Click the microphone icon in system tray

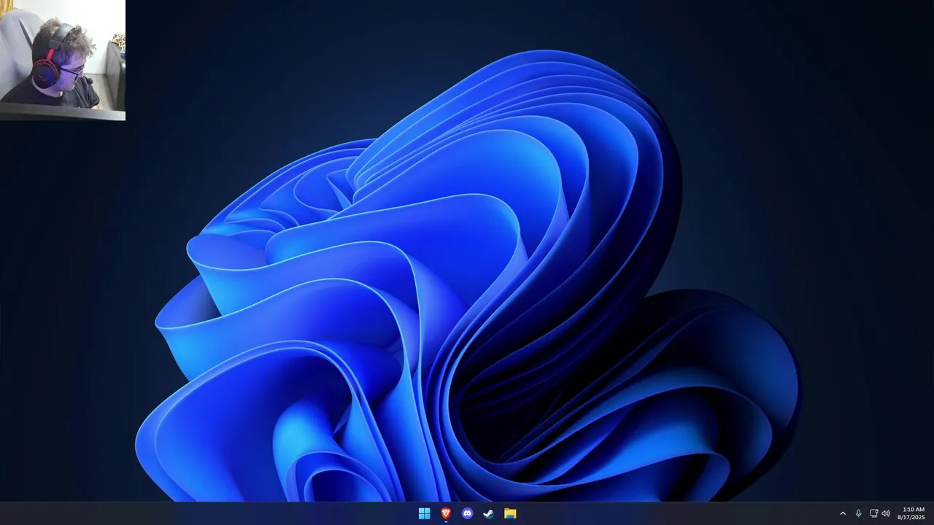pyautogui.click(x=859, y=513)
